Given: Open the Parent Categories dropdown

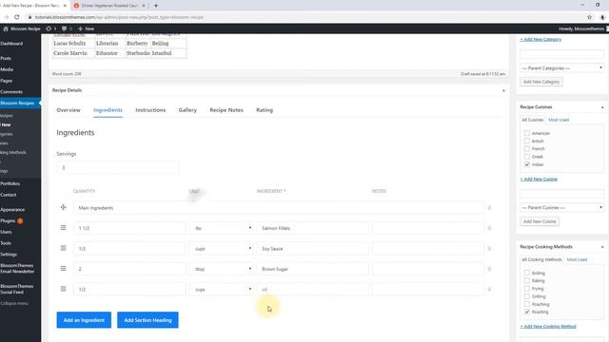Looking at the screenshot, I should pos(562,68).
